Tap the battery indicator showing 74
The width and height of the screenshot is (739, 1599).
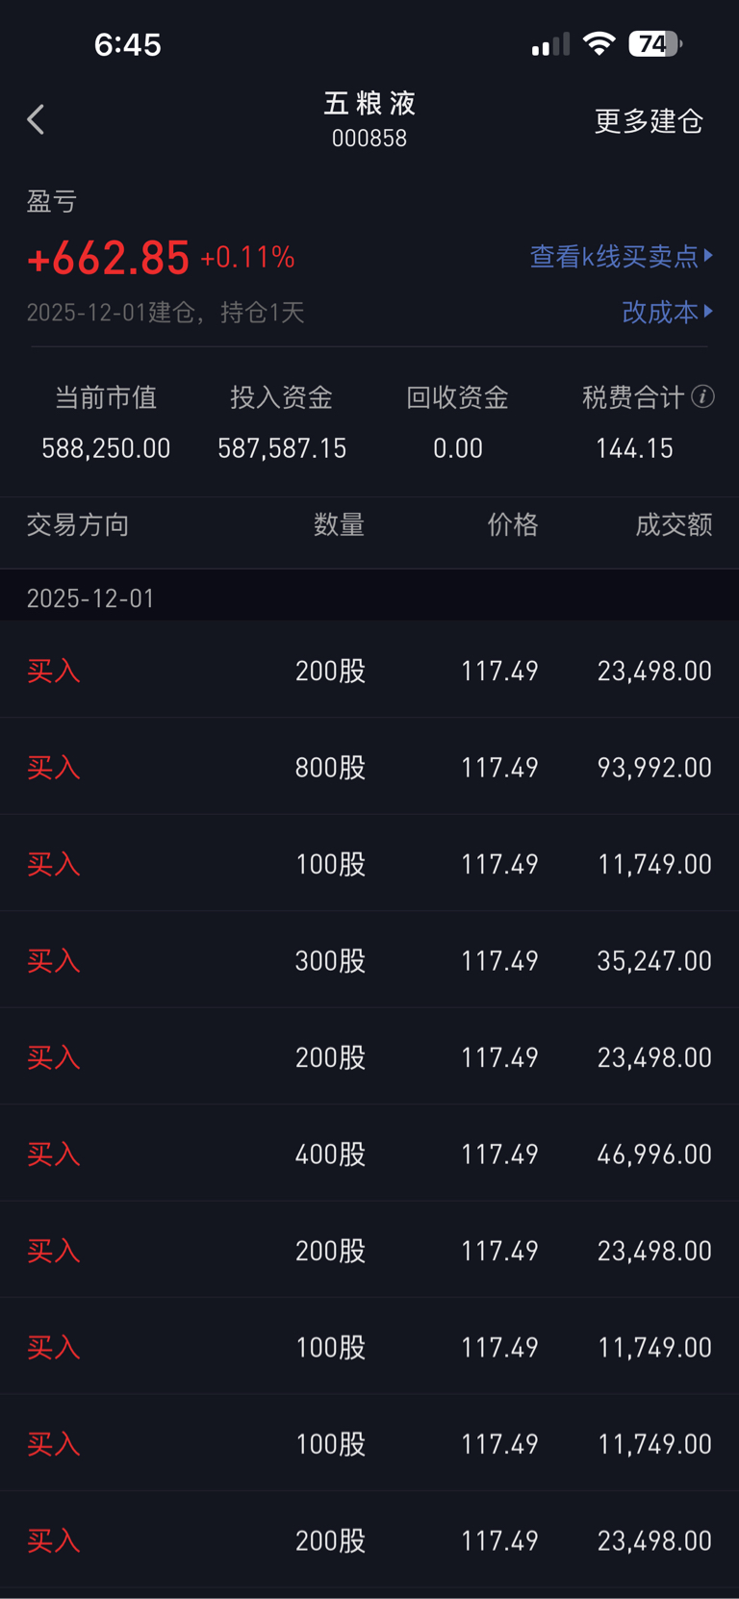click(654, 43)
